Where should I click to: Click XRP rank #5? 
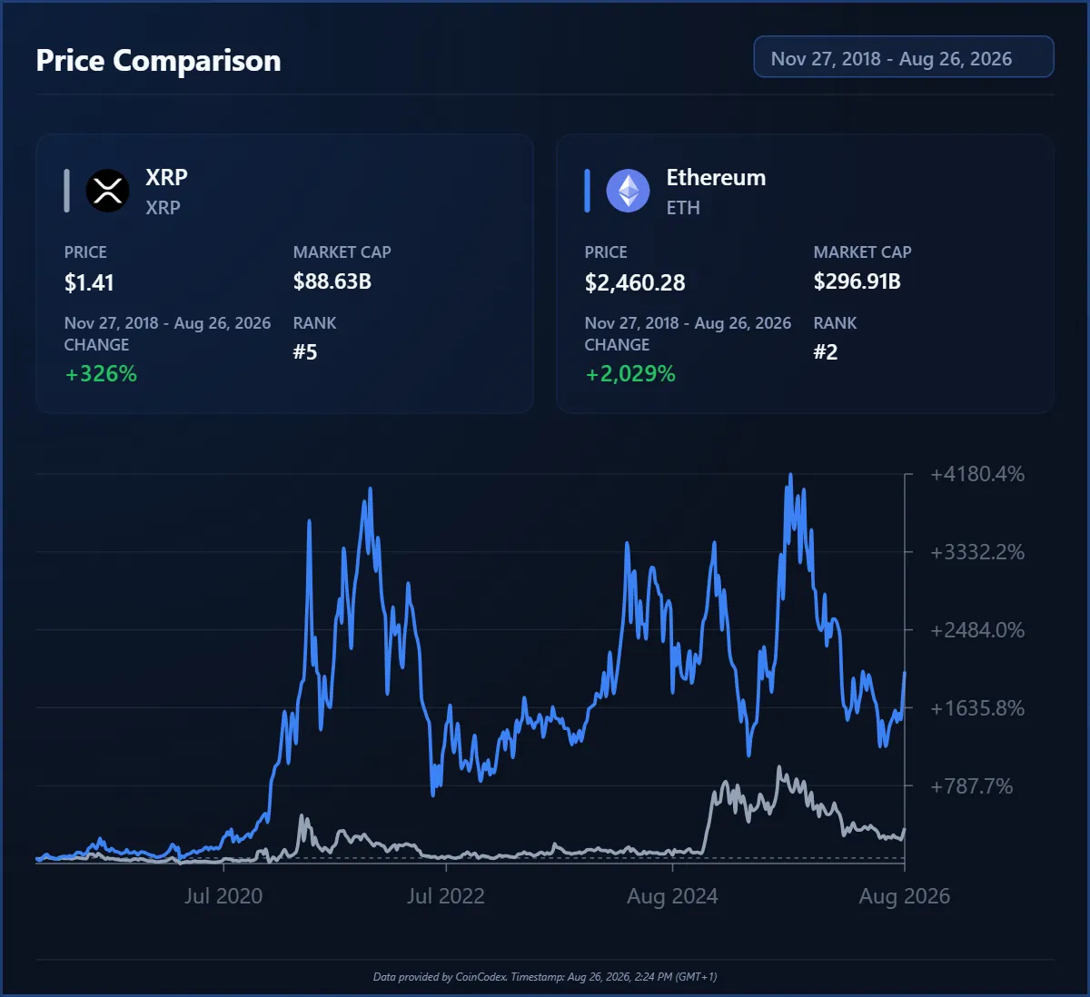coord(305,352)
